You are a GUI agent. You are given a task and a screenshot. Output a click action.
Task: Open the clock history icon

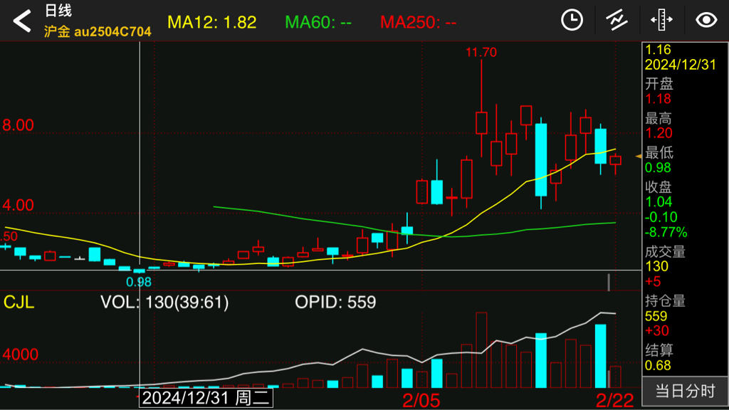tap(572, 20)
